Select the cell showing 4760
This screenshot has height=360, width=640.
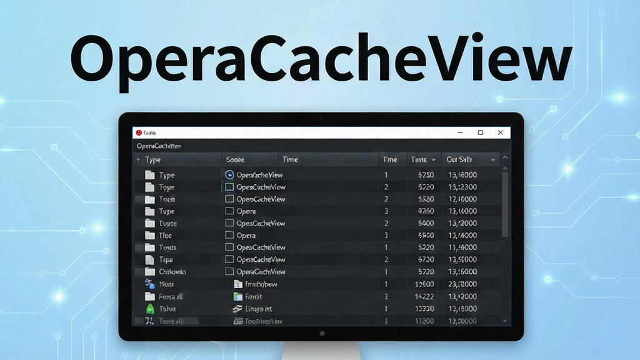point(426,211)
